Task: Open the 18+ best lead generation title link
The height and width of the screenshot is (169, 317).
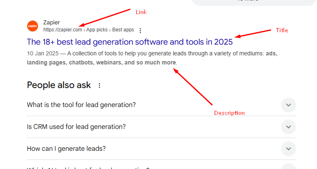Action: [130, 42]
